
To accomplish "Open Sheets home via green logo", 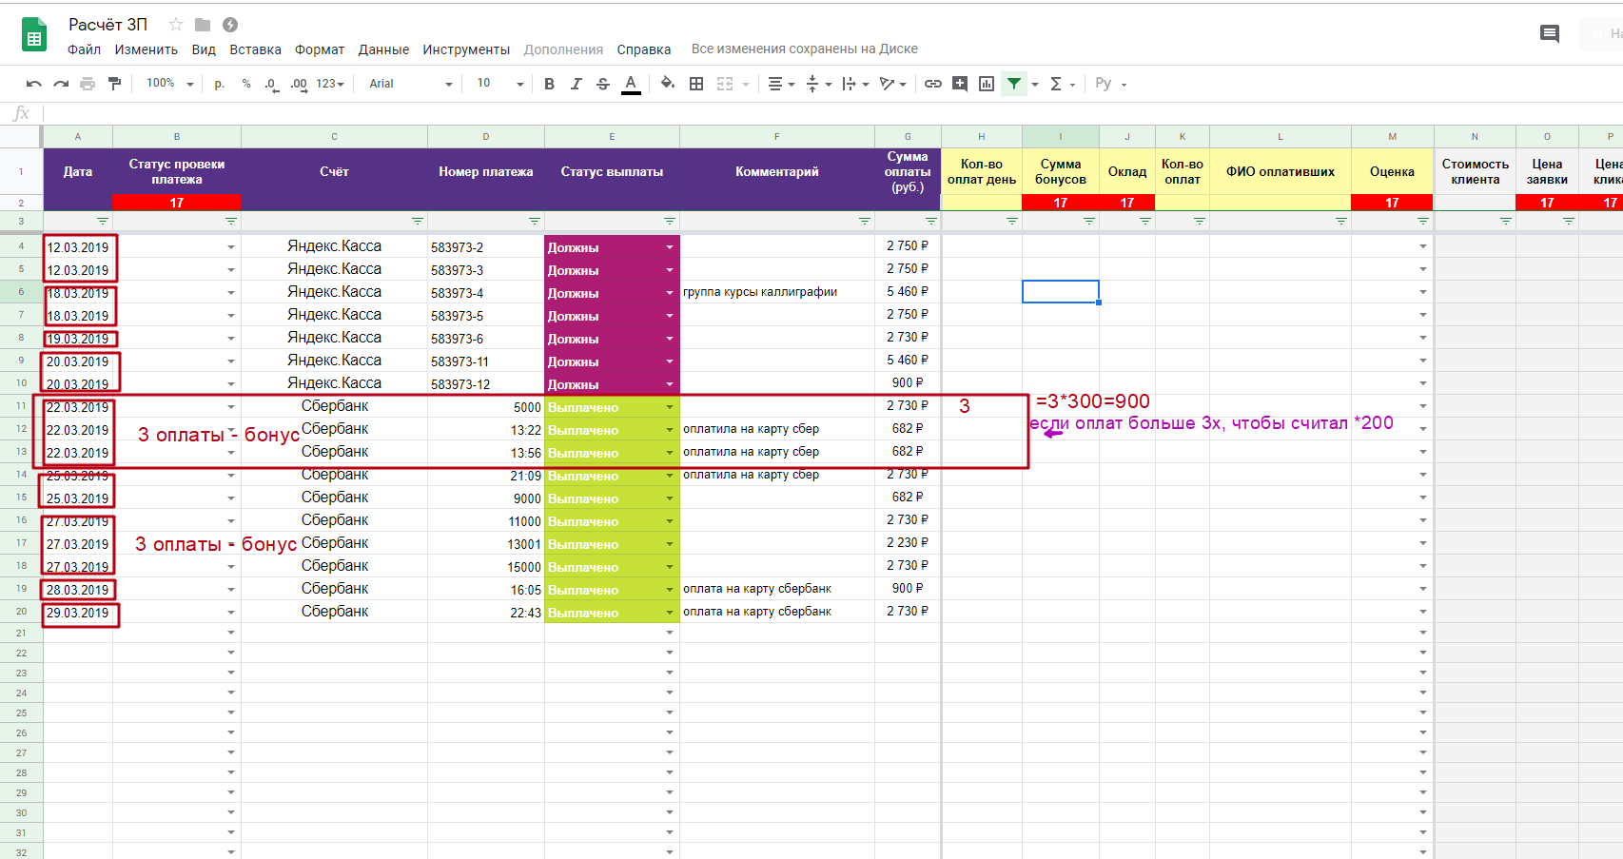I will pyautogui.click(x=34, y=35).
